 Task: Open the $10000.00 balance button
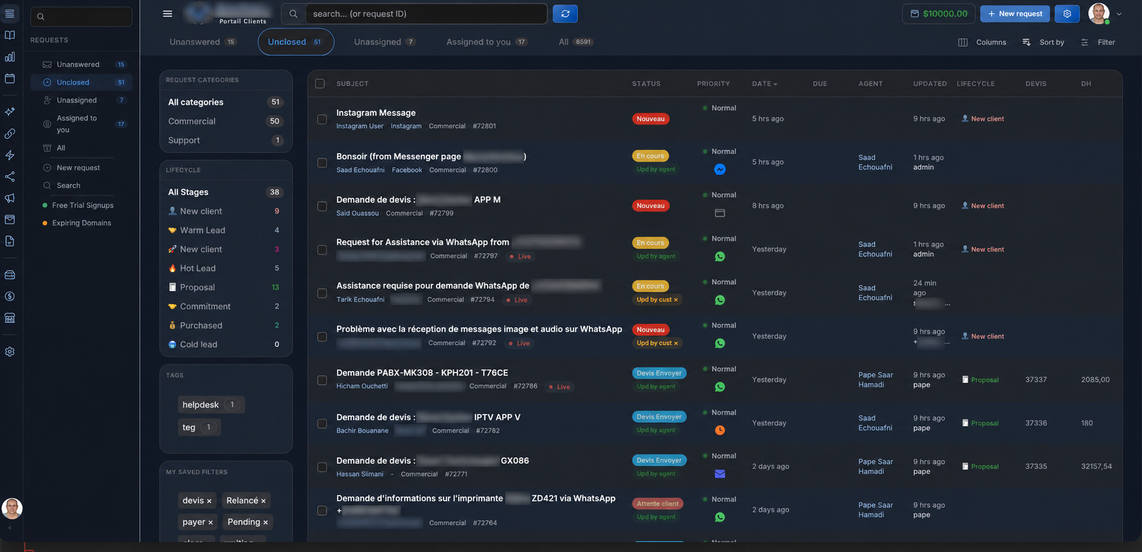(939, 14)
